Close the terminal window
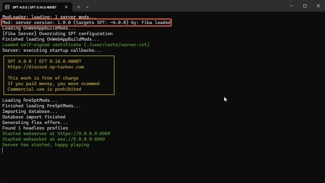The height and width of the screenshot is (183, 325). tap(318, 6)
